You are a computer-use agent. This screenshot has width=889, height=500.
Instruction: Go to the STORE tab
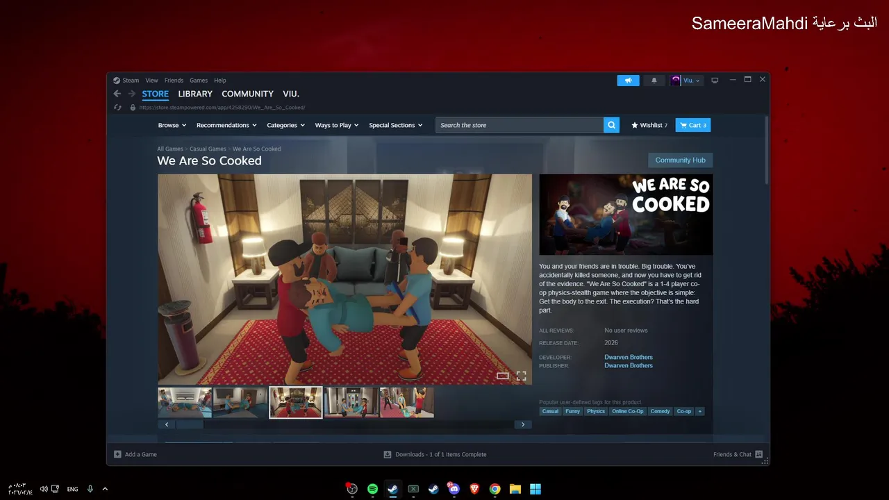(x=156, y=94)
